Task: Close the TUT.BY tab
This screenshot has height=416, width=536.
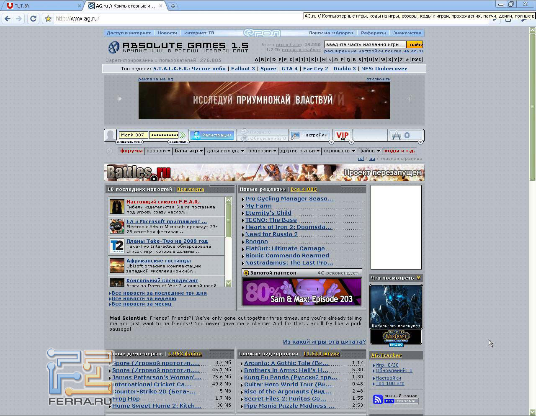Action: tap(80, 6)
